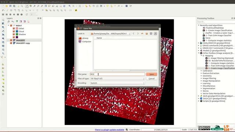The image size is (235, 132).
Task: Click Collapse All icon in Layers panel toolbar
Action: pyautogui.click(x=25, y=22)
